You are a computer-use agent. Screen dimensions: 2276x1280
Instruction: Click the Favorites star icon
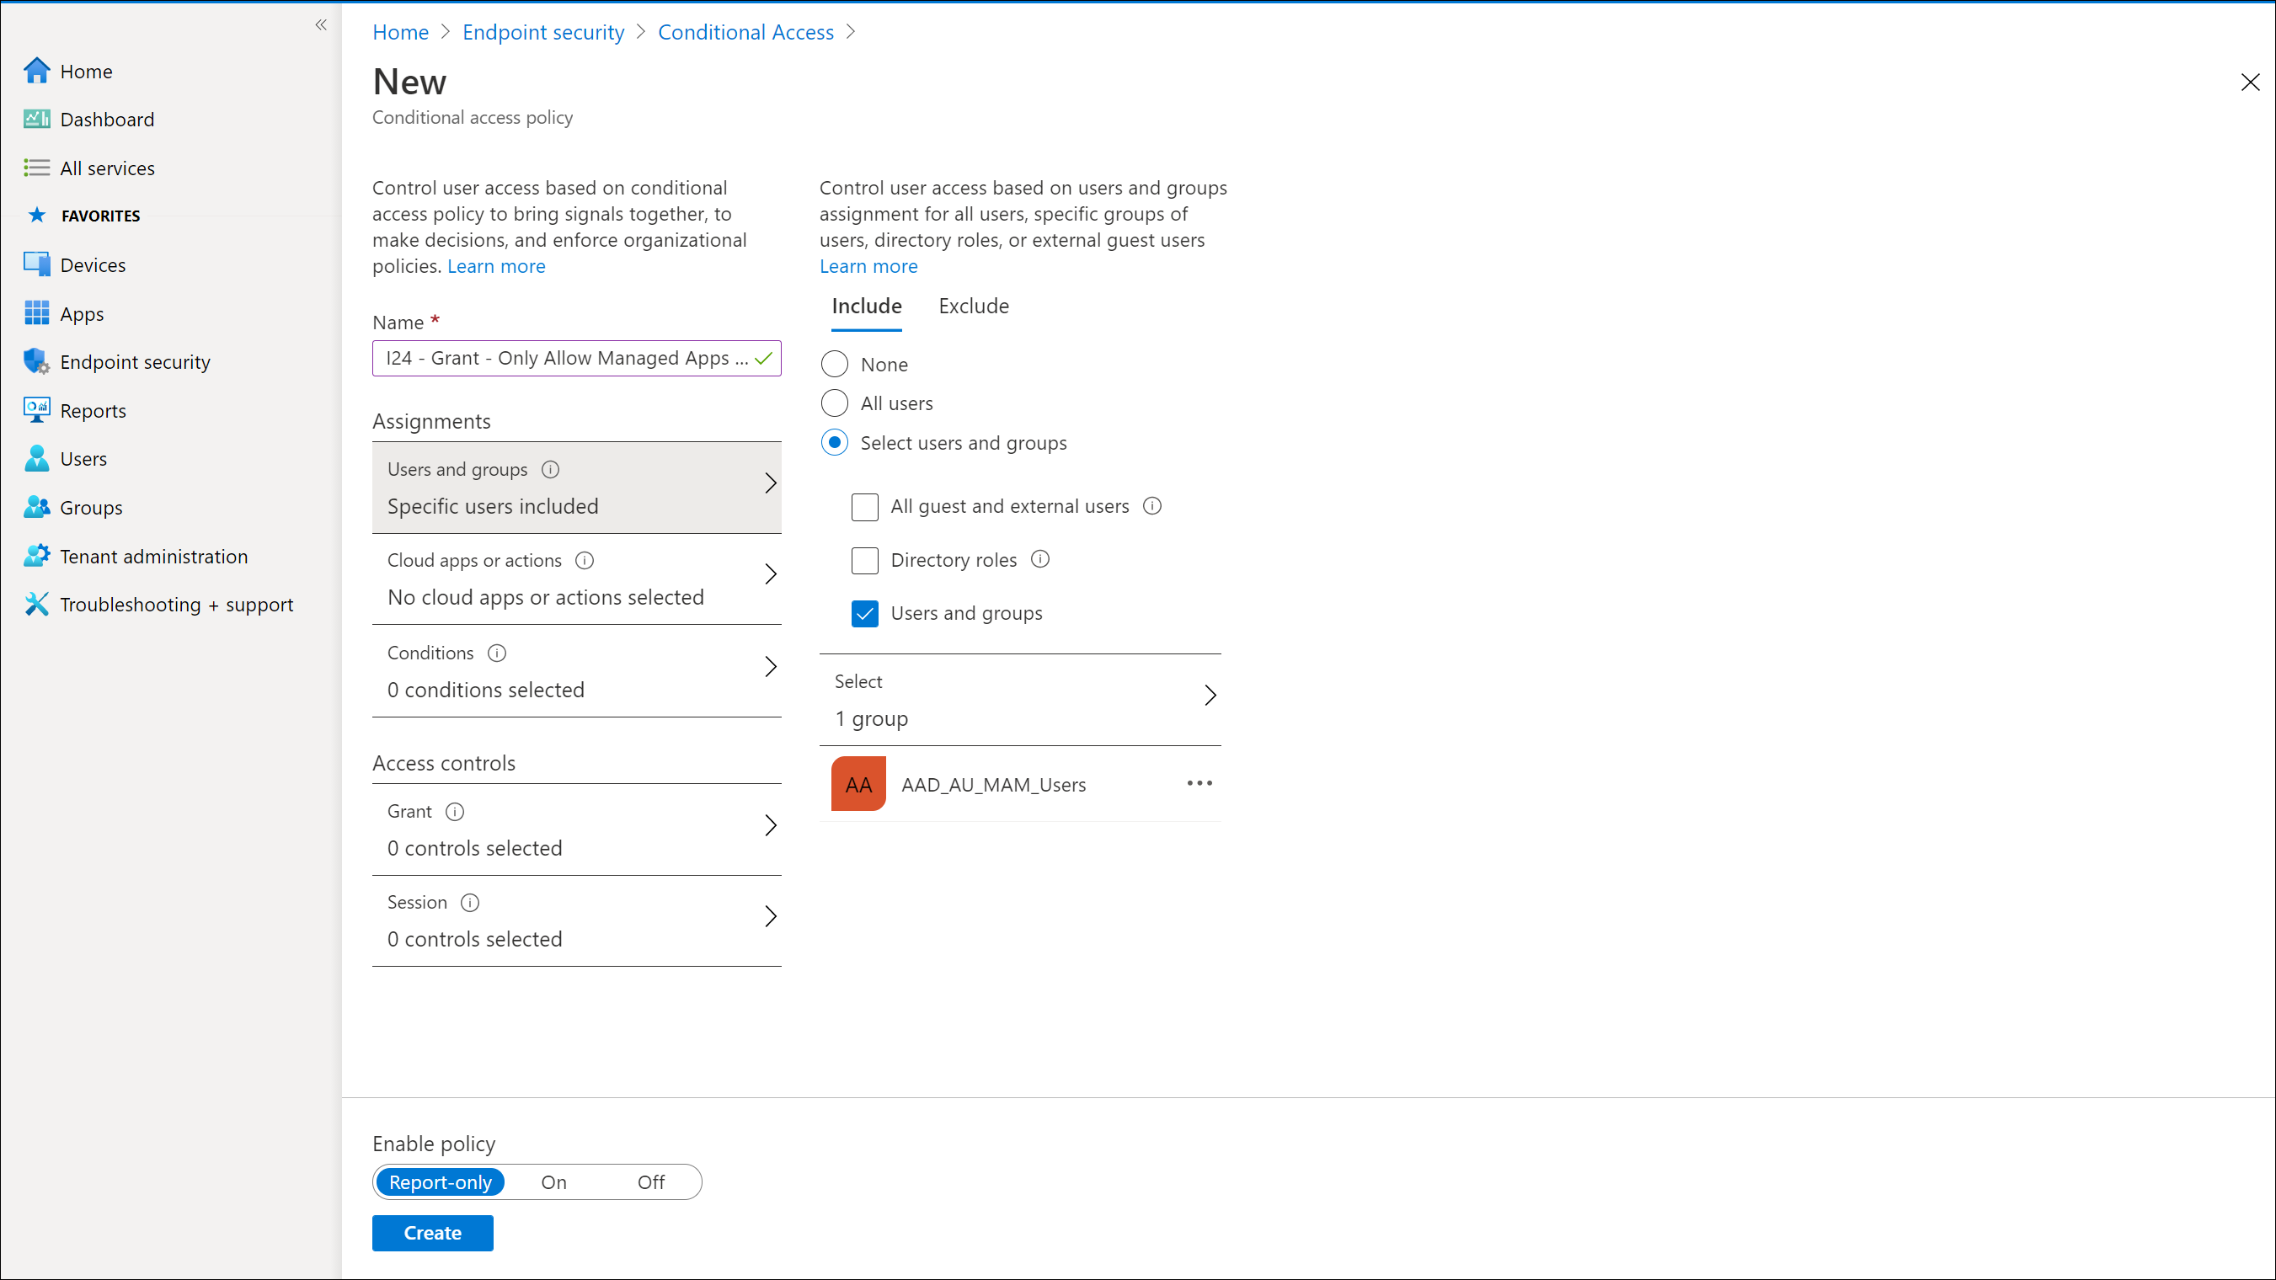click(36, 215)
